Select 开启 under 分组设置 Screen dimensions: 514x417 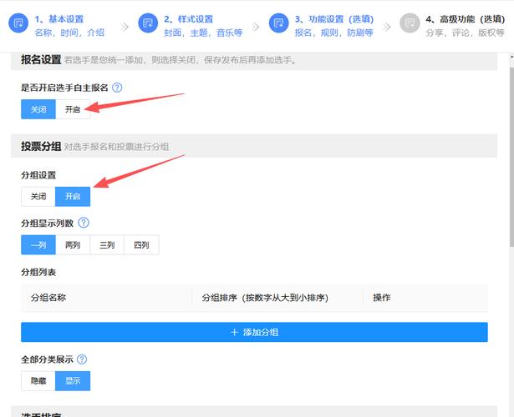click(73, 196)
